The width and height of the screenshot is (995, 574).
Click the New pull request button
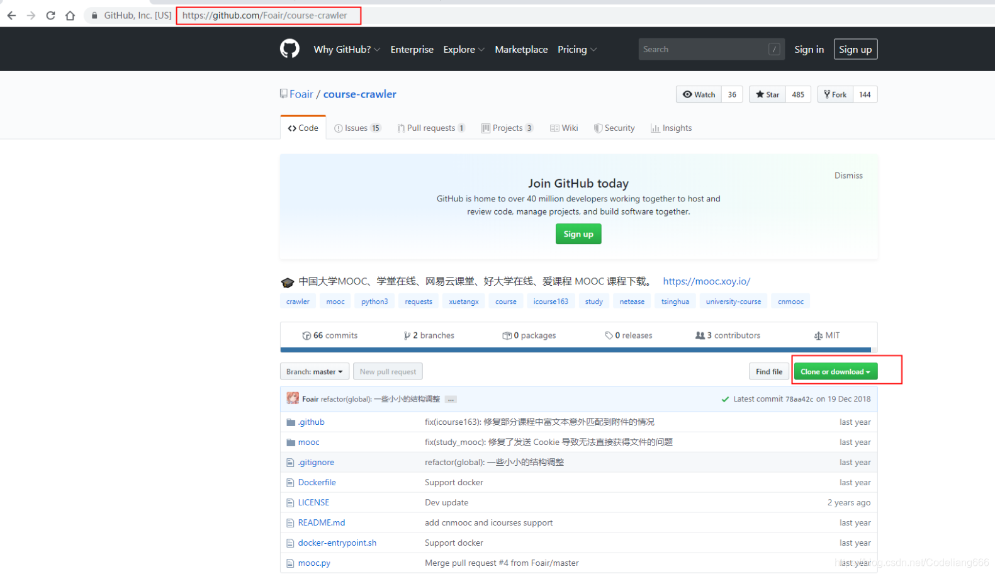click(388, 371)
